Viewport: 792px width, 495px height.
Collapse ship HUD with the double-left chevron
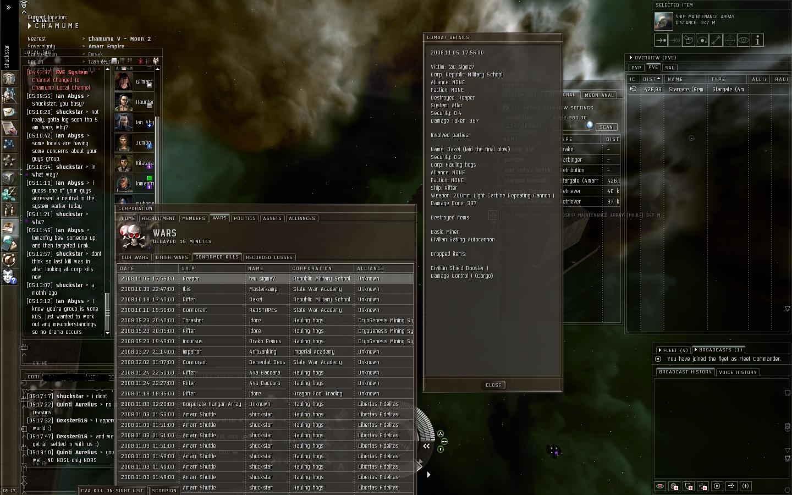(426, 447)
